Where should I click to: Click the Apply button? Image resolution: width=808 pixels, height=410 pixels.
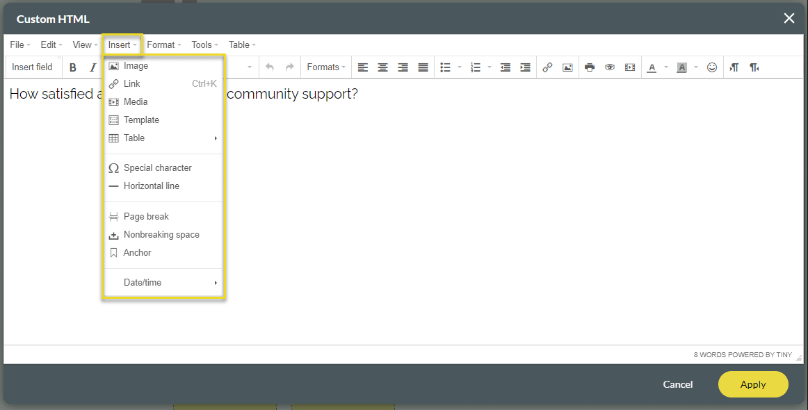[753, 384]
